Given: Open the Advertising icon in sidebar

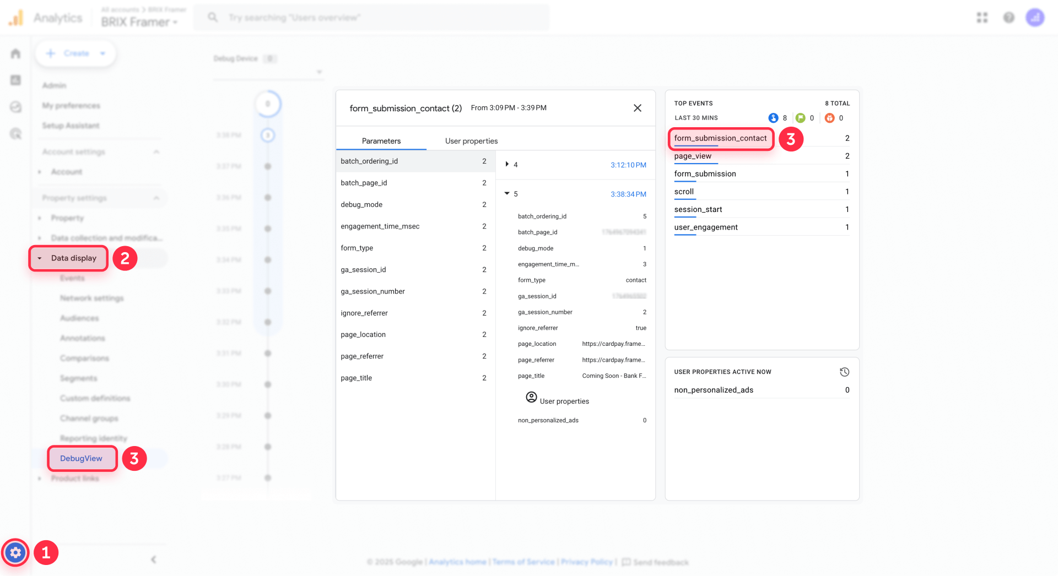Looking at the screenshot, I should [x=15, y=133].
